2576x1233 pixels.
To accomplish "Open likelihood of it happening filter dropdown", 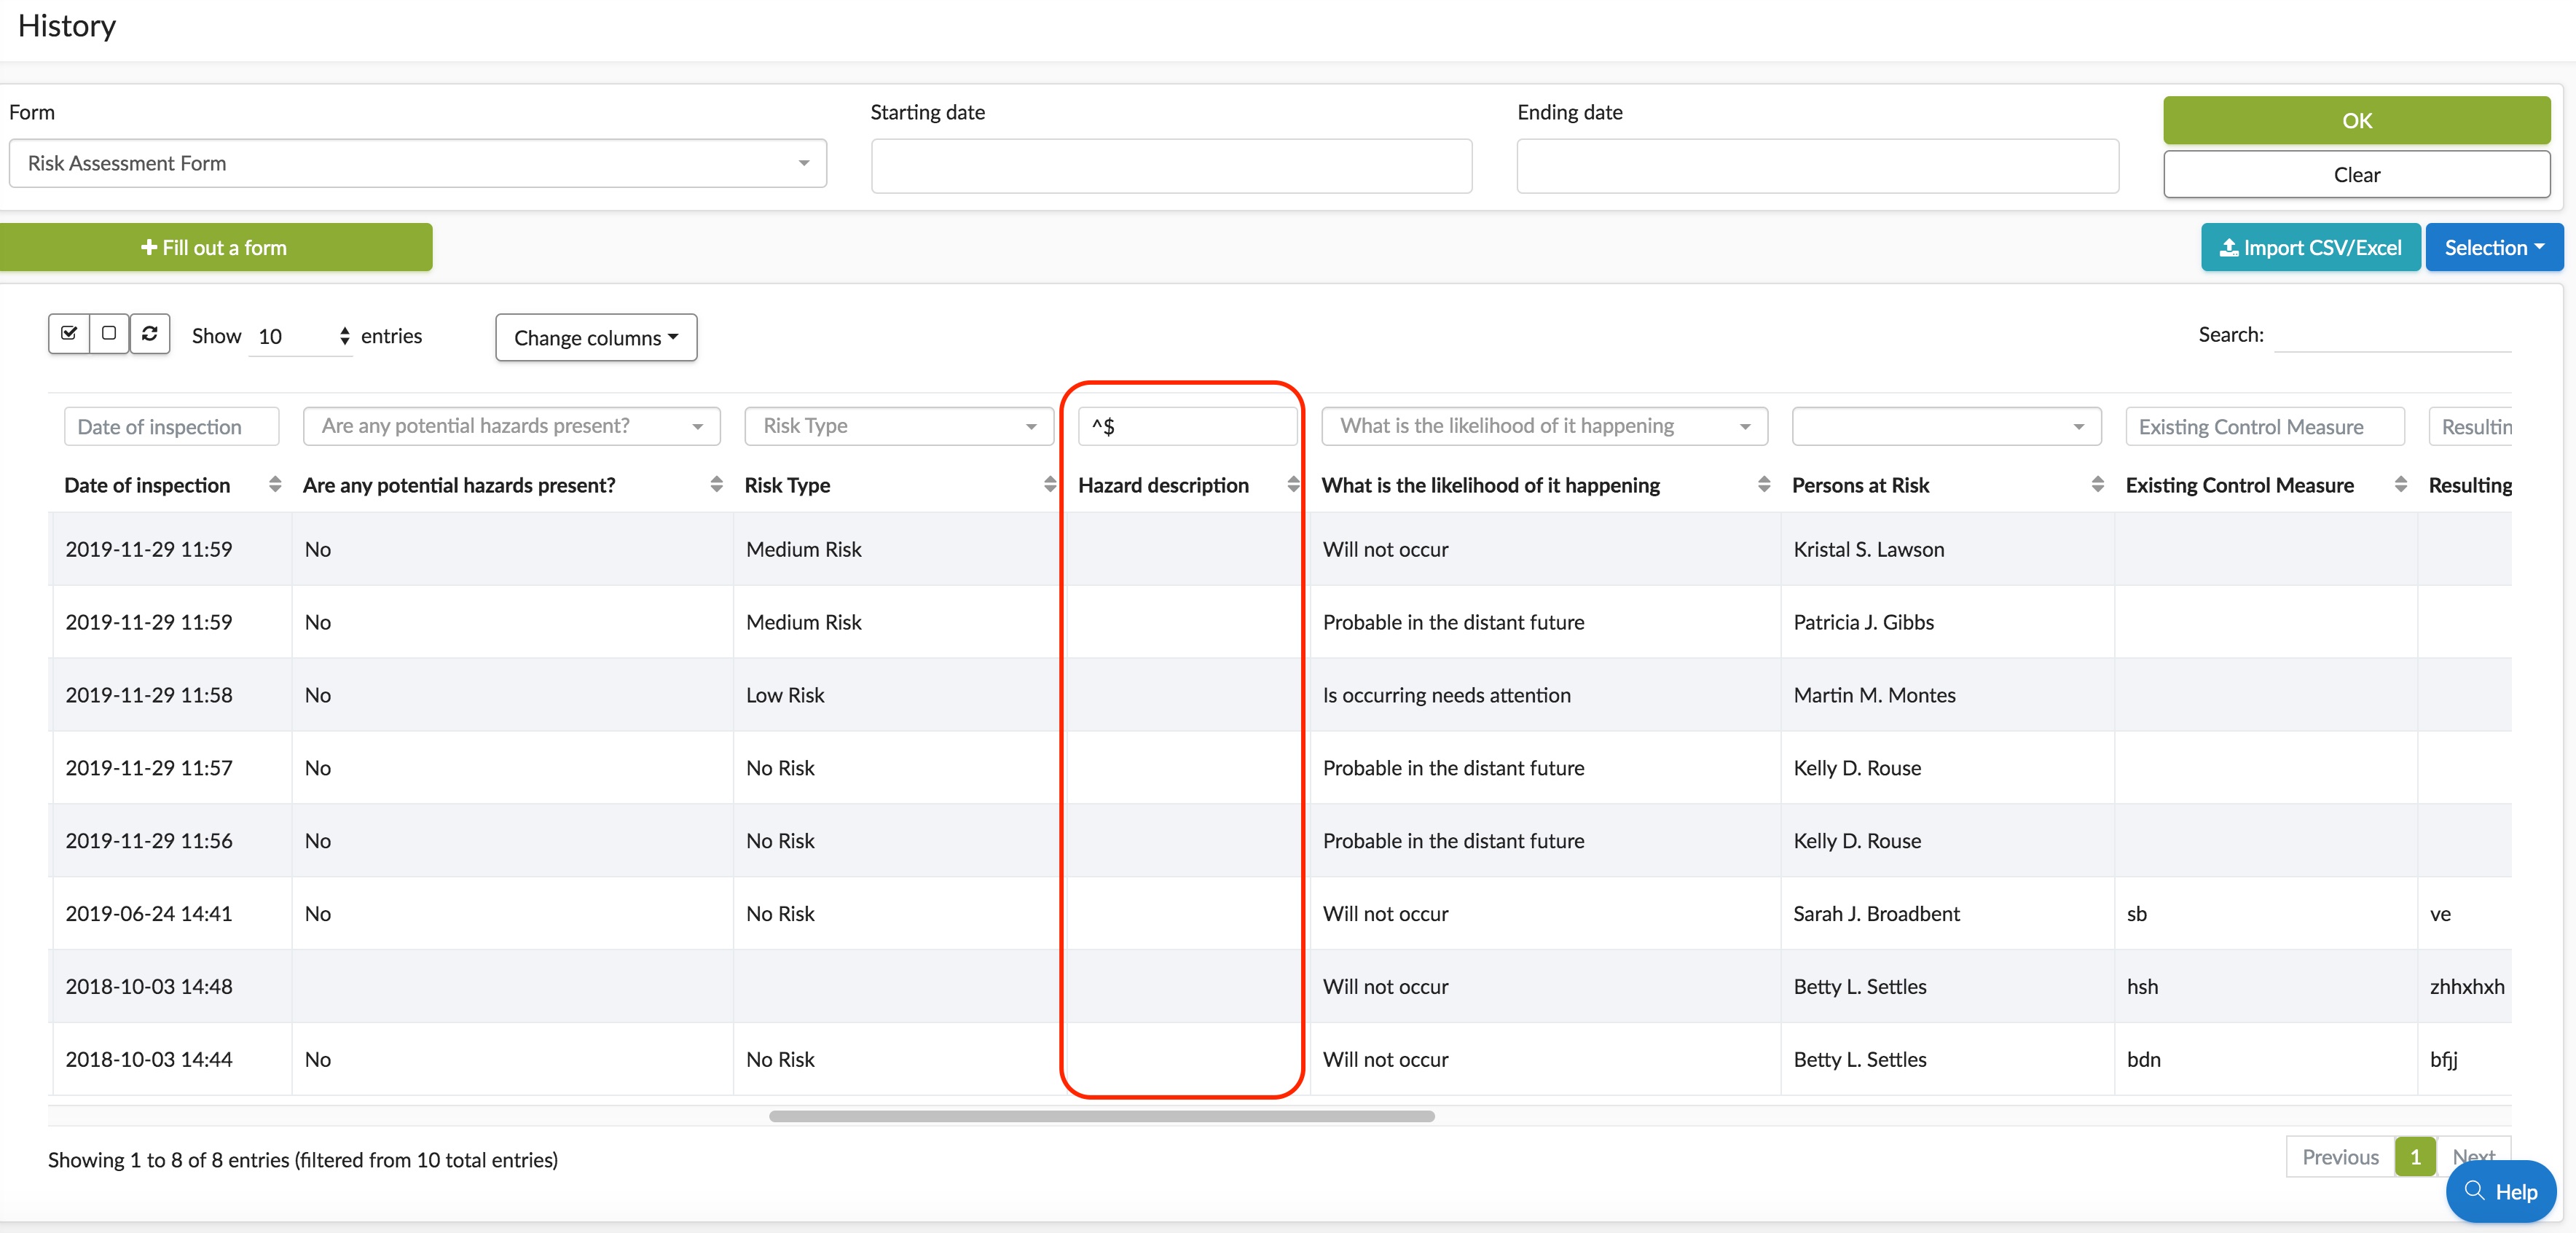I will tap(1544, 426).
